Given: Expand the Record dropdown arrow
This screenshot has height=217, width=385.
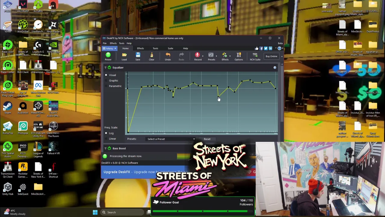Looking at the screenshot, I should coord(202,56).
